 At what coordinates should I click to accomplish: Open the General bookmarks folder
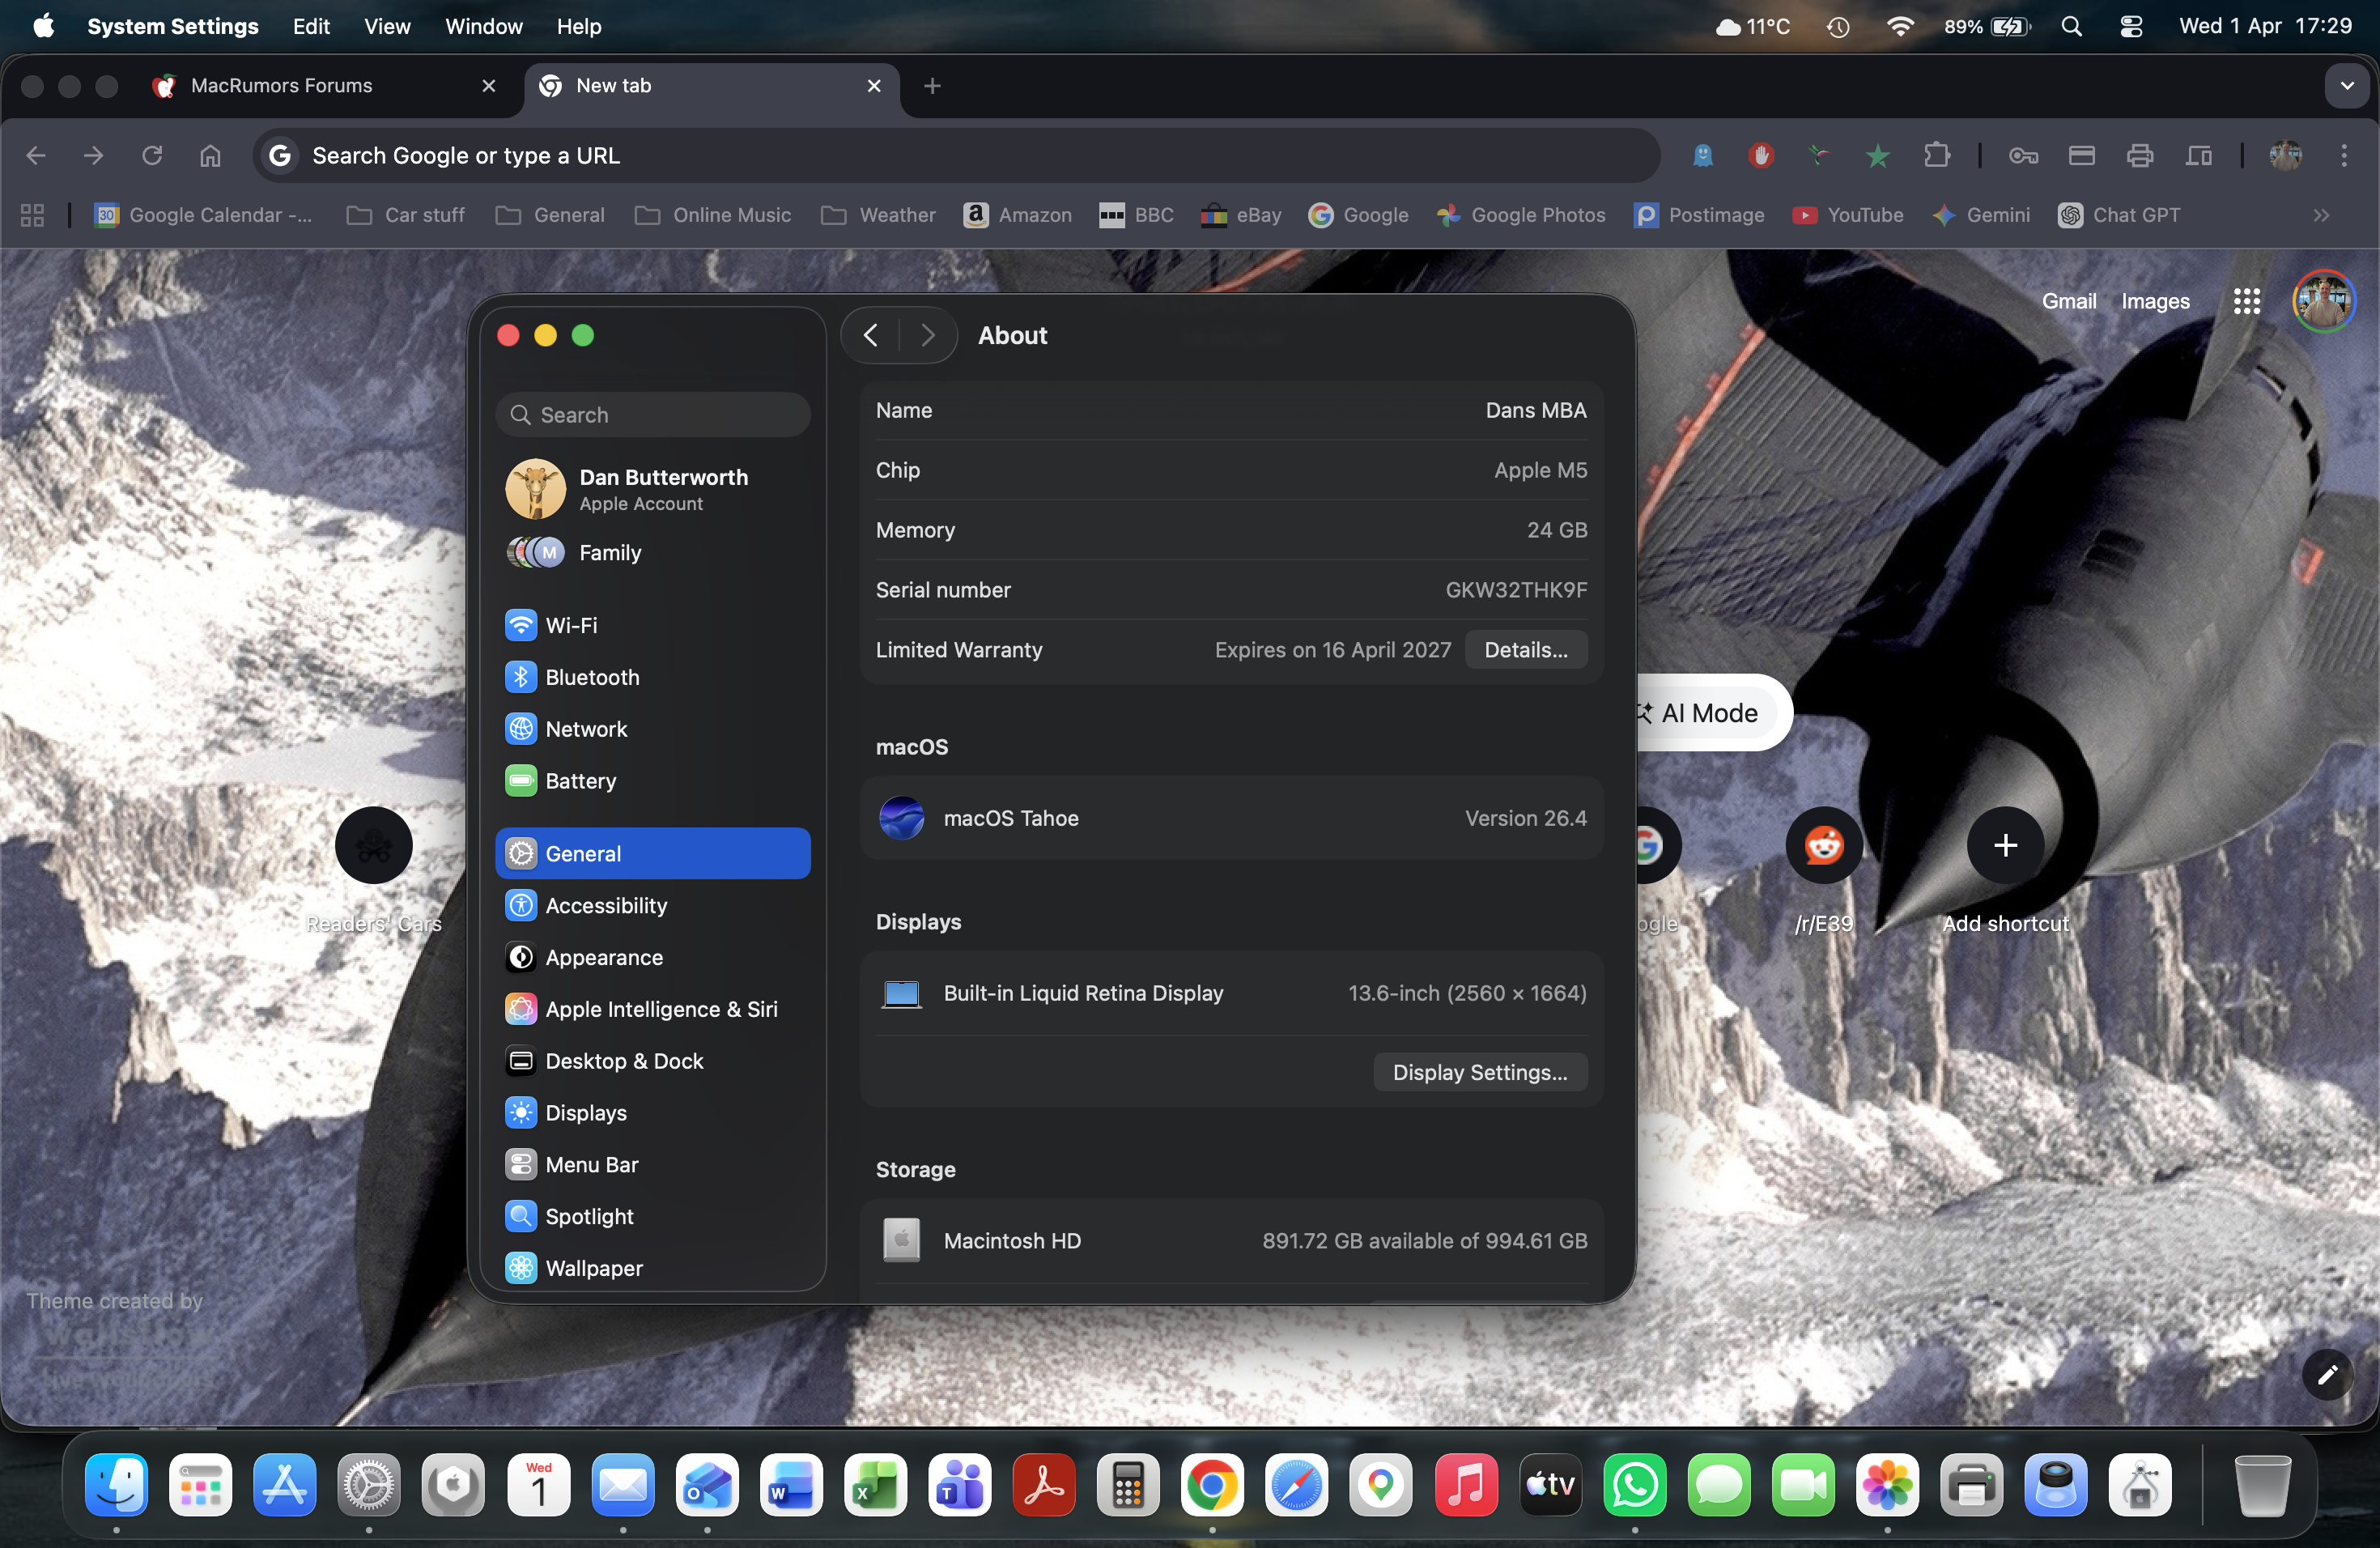(550, 215)
